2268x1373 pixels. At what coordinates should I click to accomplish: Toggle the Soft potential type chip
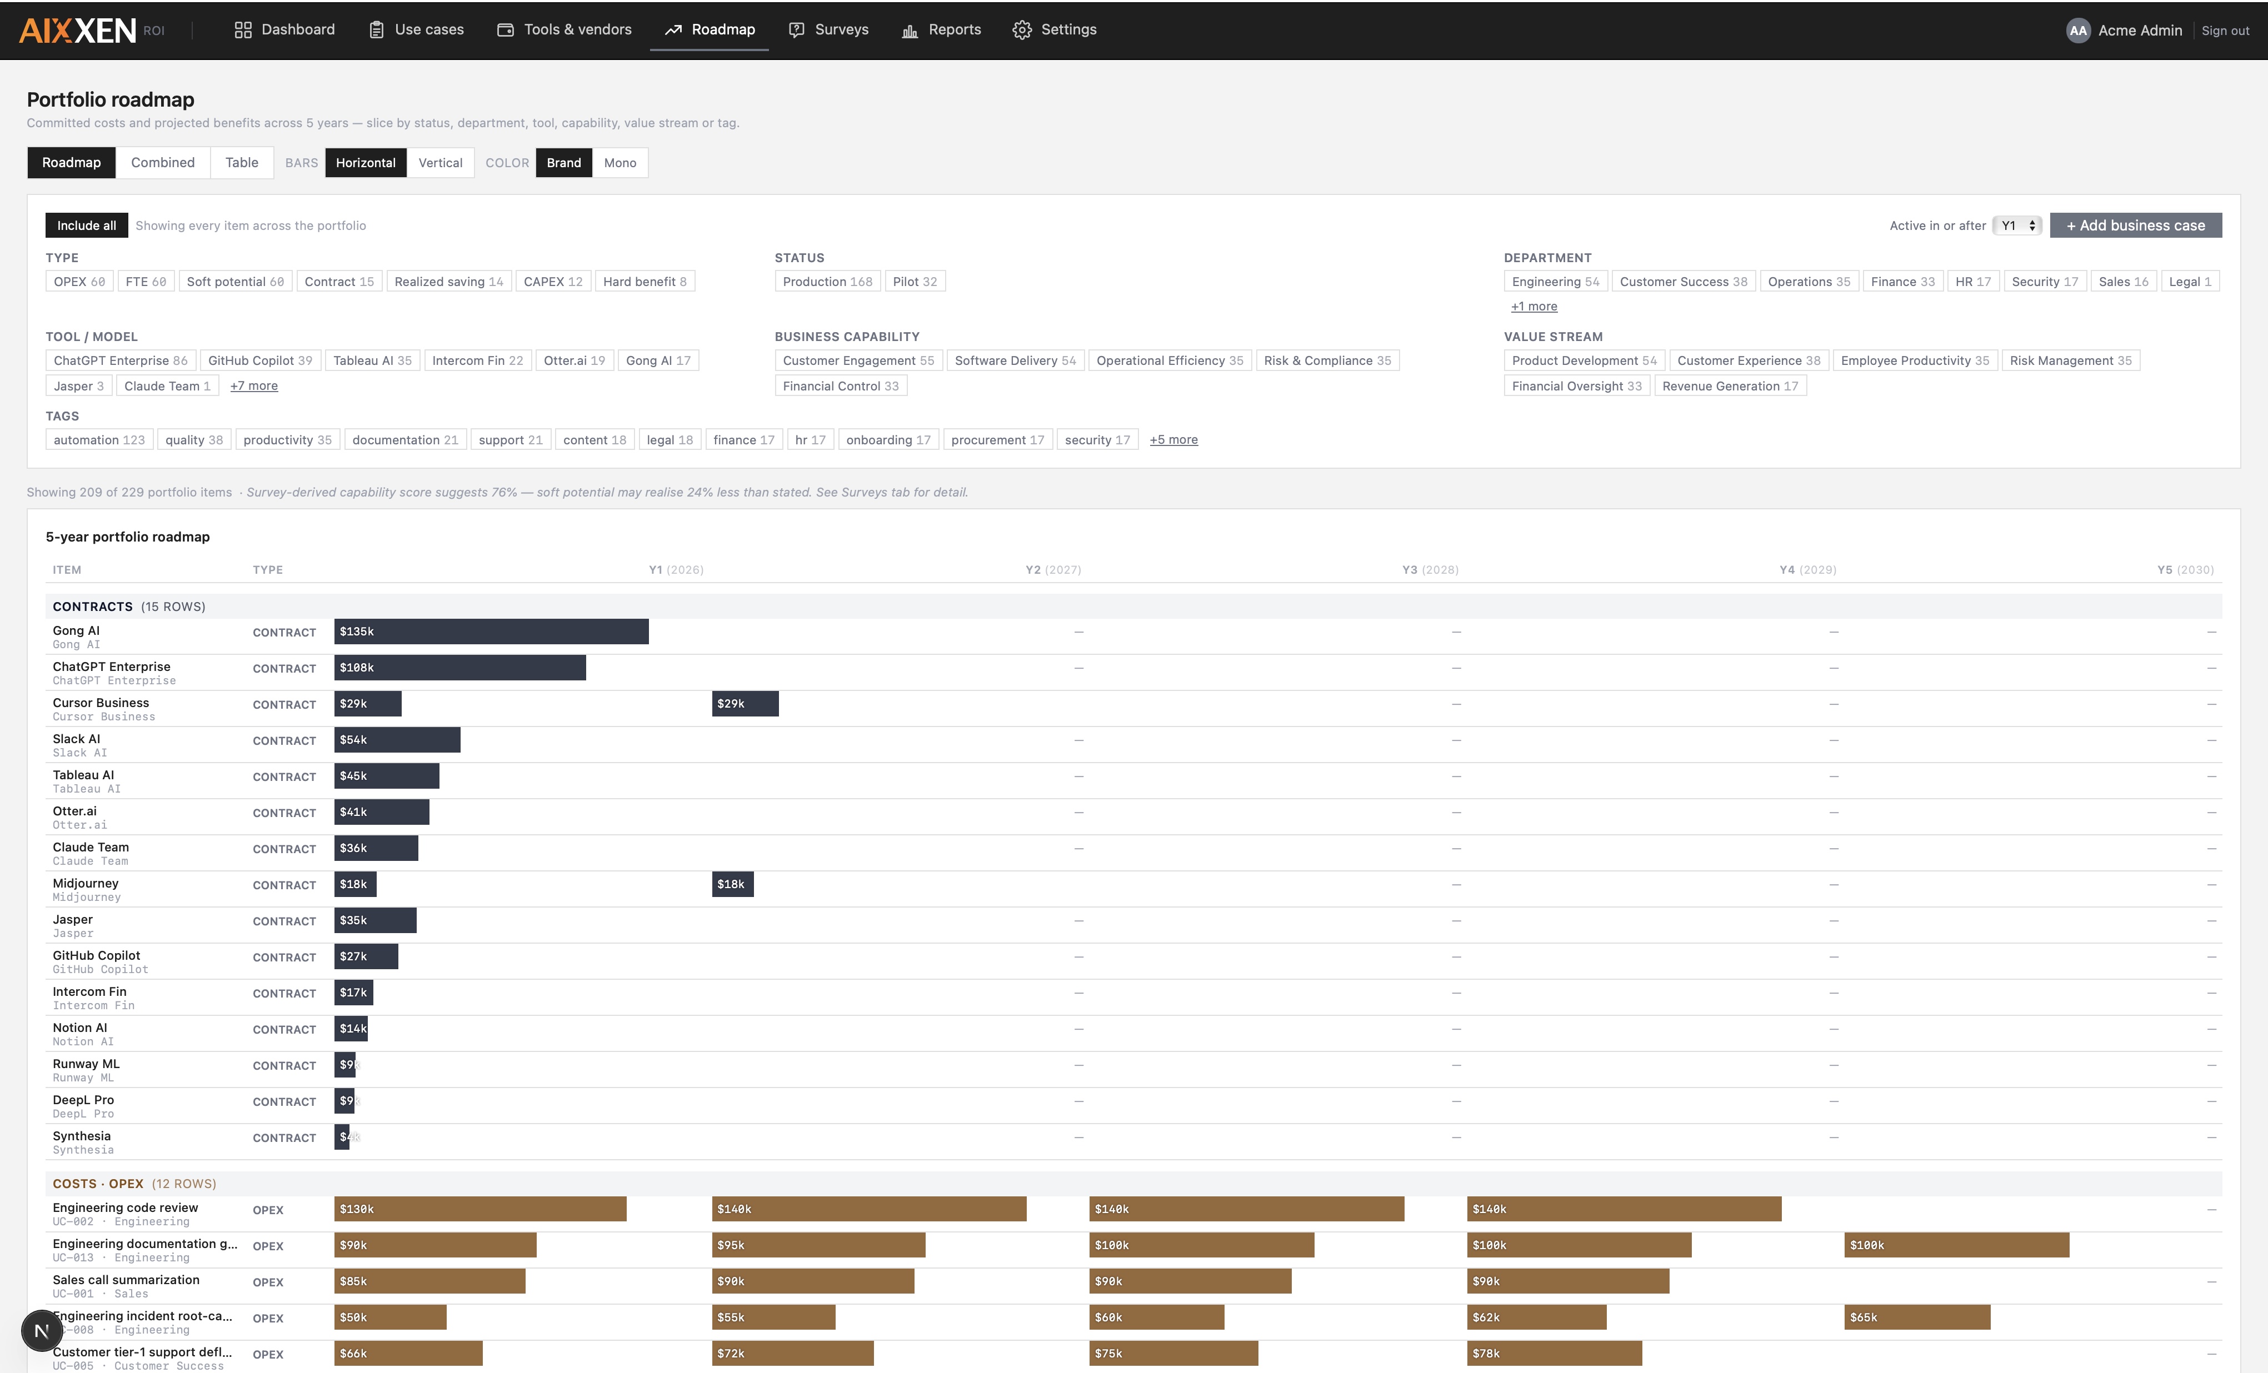point(236,282)
